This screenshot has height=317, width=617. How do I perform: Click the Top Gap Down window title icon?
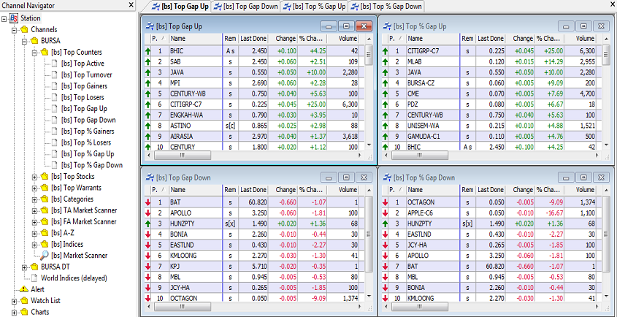pos(150,177)
